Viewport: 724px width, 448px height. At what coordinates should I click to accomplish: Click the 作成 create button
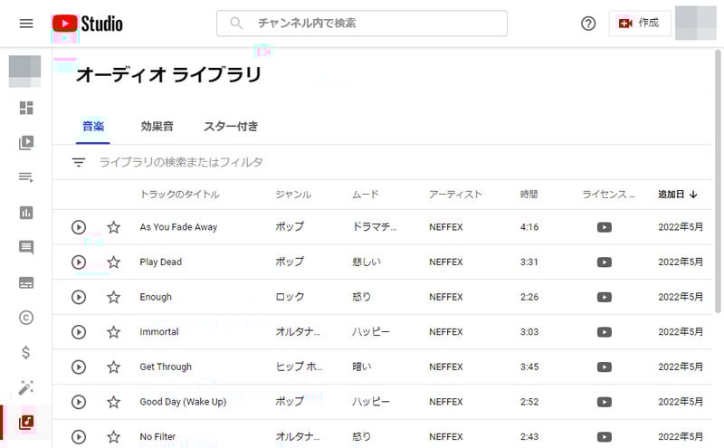640,23
